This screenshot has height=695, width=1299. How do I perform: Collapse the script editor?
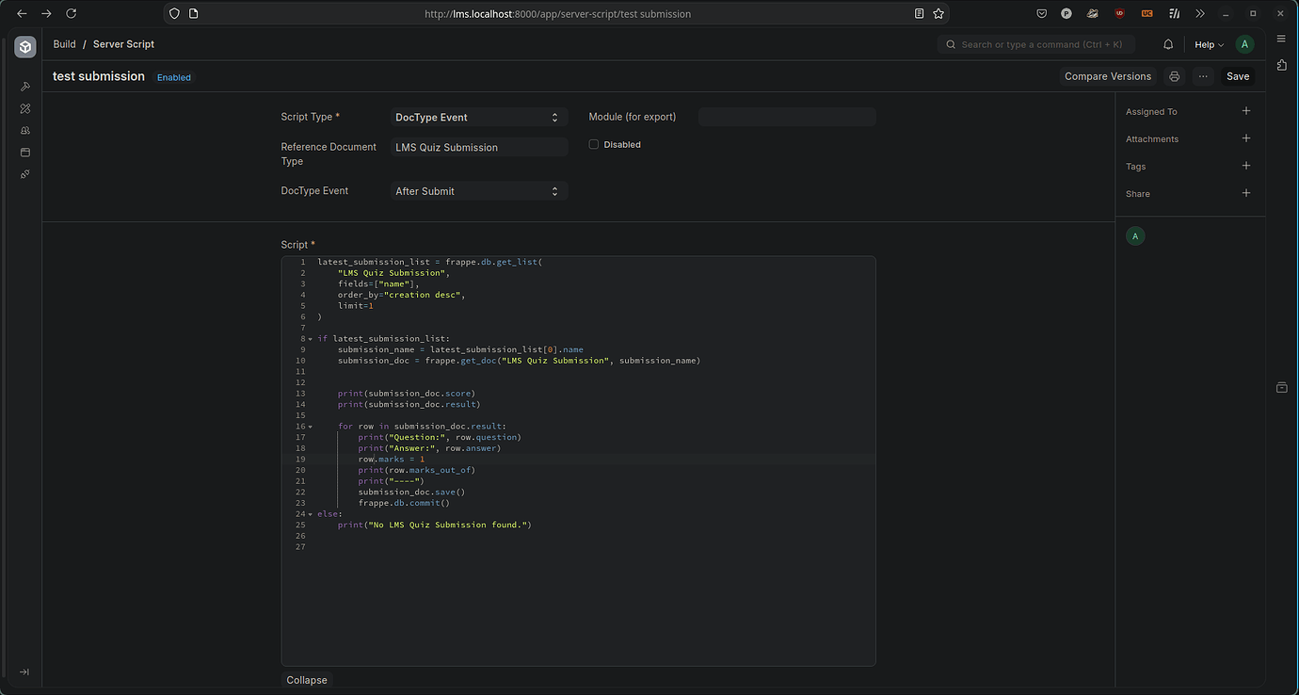tap(307, 680)
